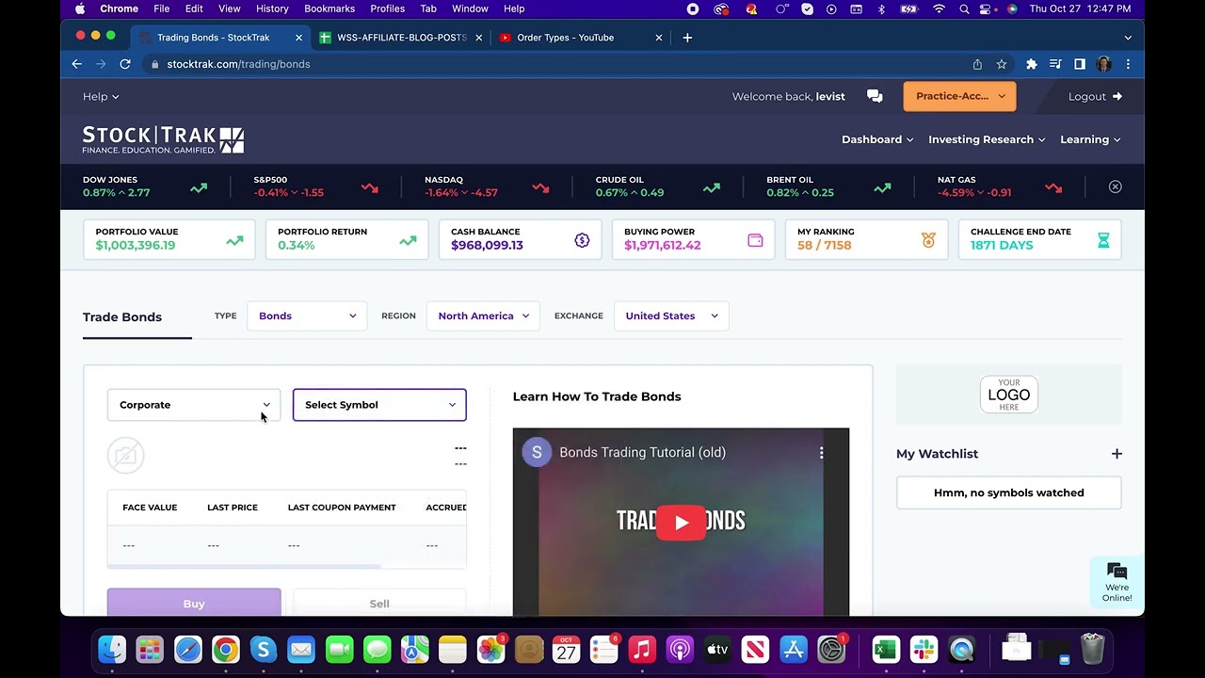Click the Last Price column header
The width and height of the screenshot is (1205, 678).
coord(233,508)
